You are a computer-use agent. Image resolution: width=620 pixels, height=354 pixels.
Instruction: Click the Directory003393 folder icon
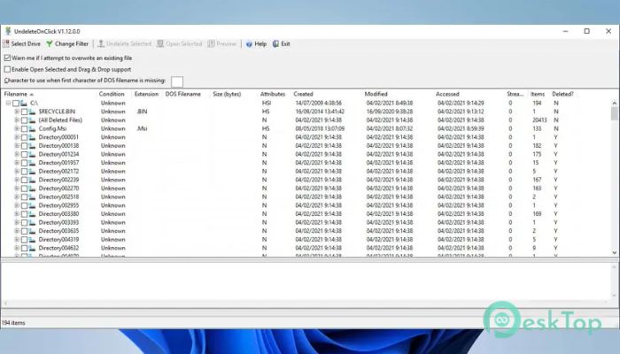(x=32, y=222)
